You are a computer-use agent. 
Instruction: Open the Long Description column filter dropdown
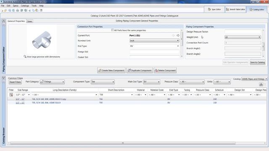(64, 95)
